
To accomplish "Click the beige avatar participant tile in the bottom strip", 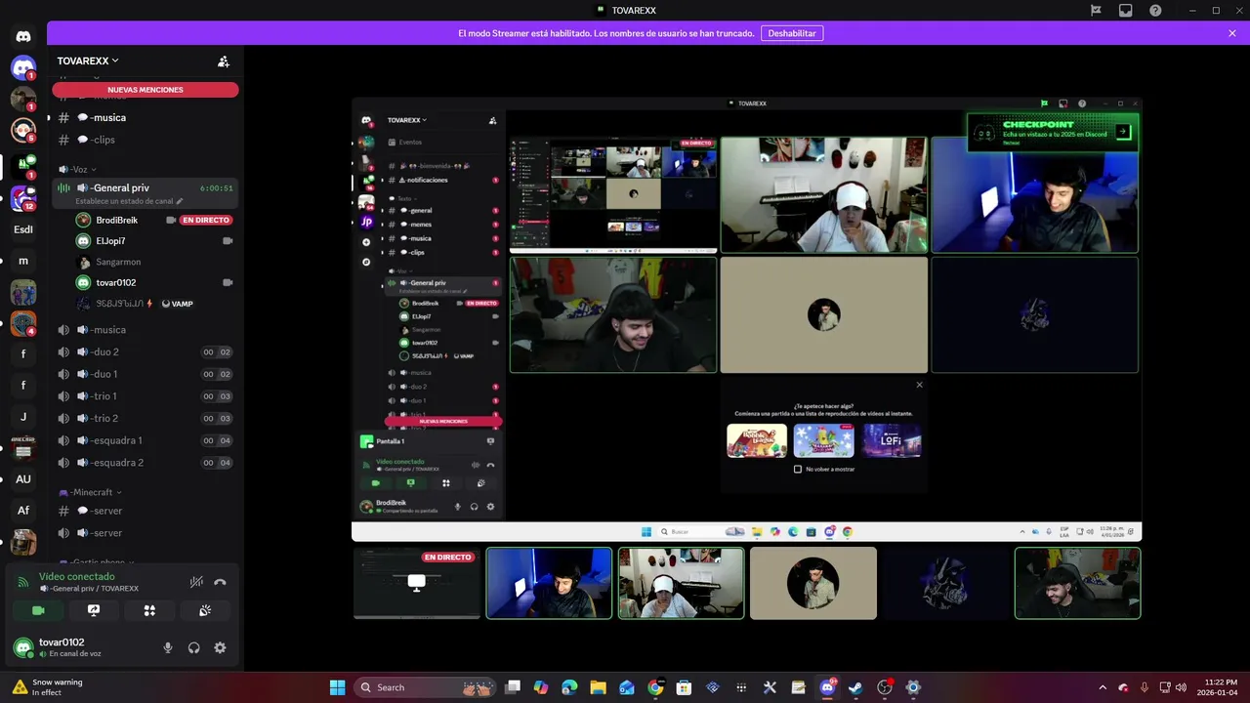I will (813, 583).
